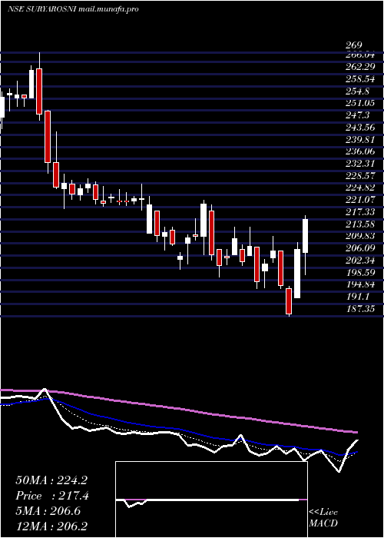The image size is (384, 538).
Task: Select the 228.57 price level label
Action: [x=359, y=176]
